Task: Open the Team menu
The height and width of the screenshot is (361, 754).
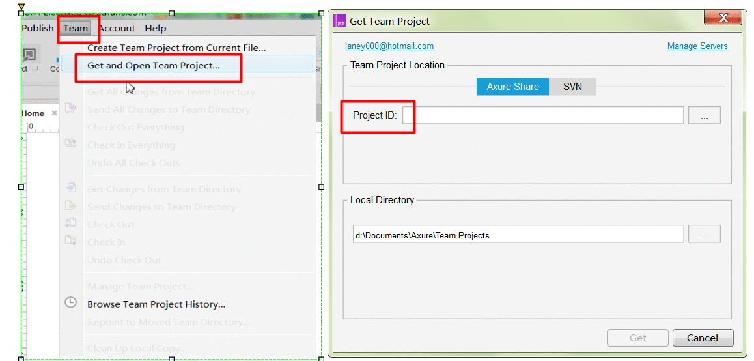Action: (76, 29)
